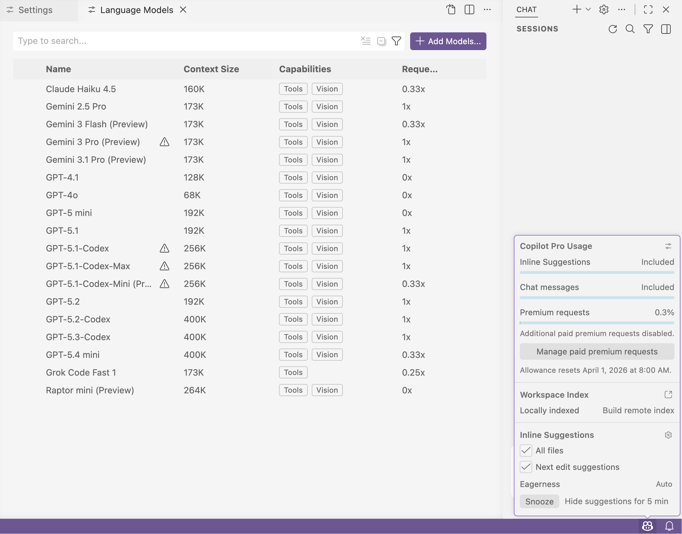
Task: Click the Capabilities column header
Action: (x=305, y=69)
